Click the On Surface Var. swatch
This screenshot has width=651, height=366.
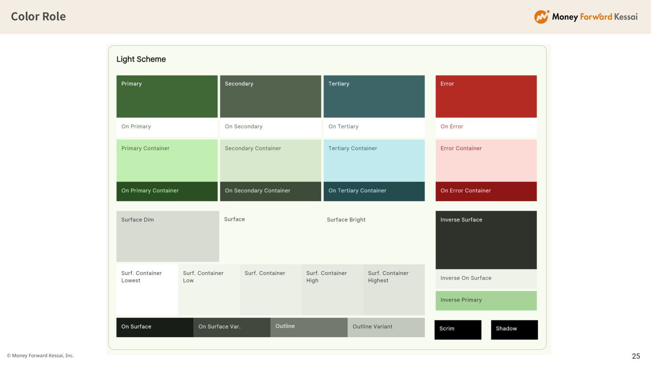232,327
